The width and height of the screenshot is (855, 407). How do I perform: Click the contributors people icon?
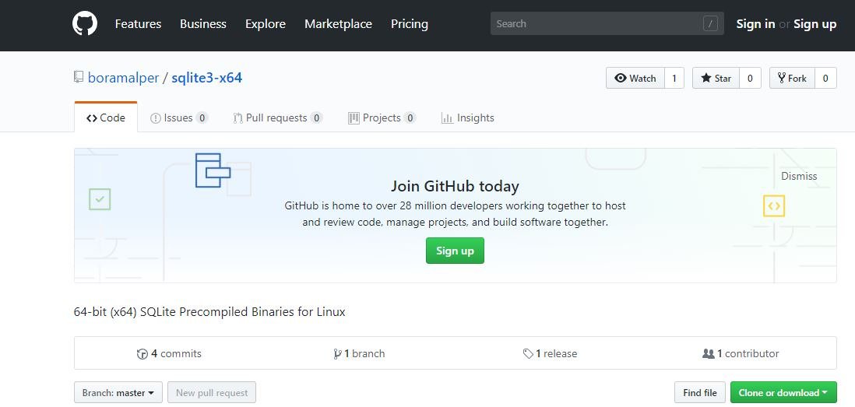pyautogui.click(x=709, y=354)
